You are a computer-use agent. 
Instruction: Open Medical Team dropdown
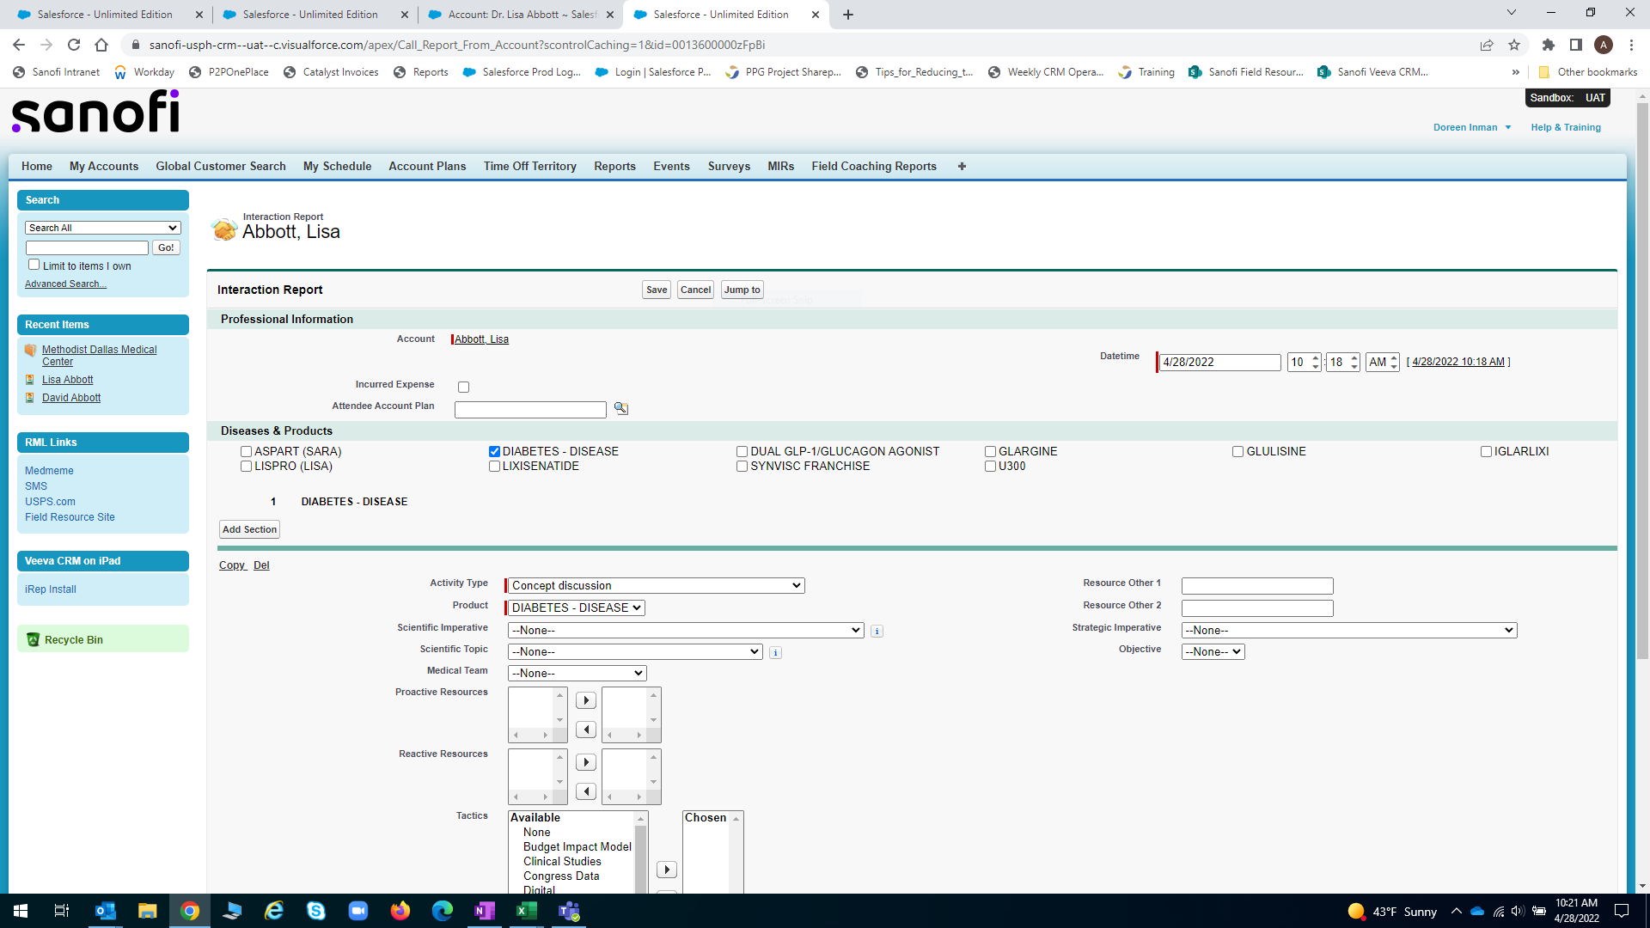(x=577, y=674)
